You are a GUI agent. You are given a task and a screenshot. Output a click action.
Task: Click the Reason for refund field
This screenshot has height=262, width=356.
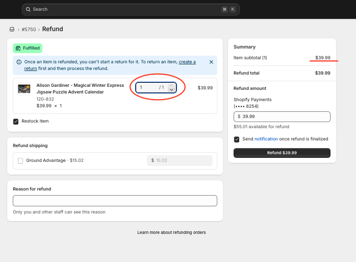pos(115,201)
